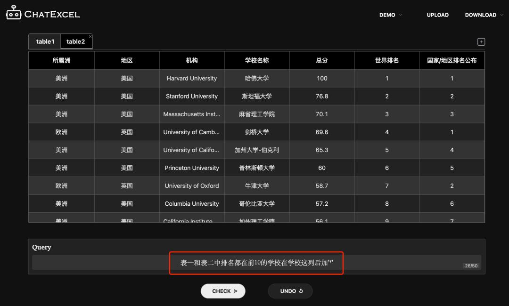
Task: Close the table2 tab with x
Action: tap(90, 37)
